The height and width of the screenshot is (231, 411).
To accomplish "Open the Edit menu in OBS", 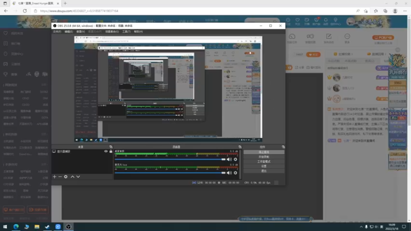I will tap(69, 31).
